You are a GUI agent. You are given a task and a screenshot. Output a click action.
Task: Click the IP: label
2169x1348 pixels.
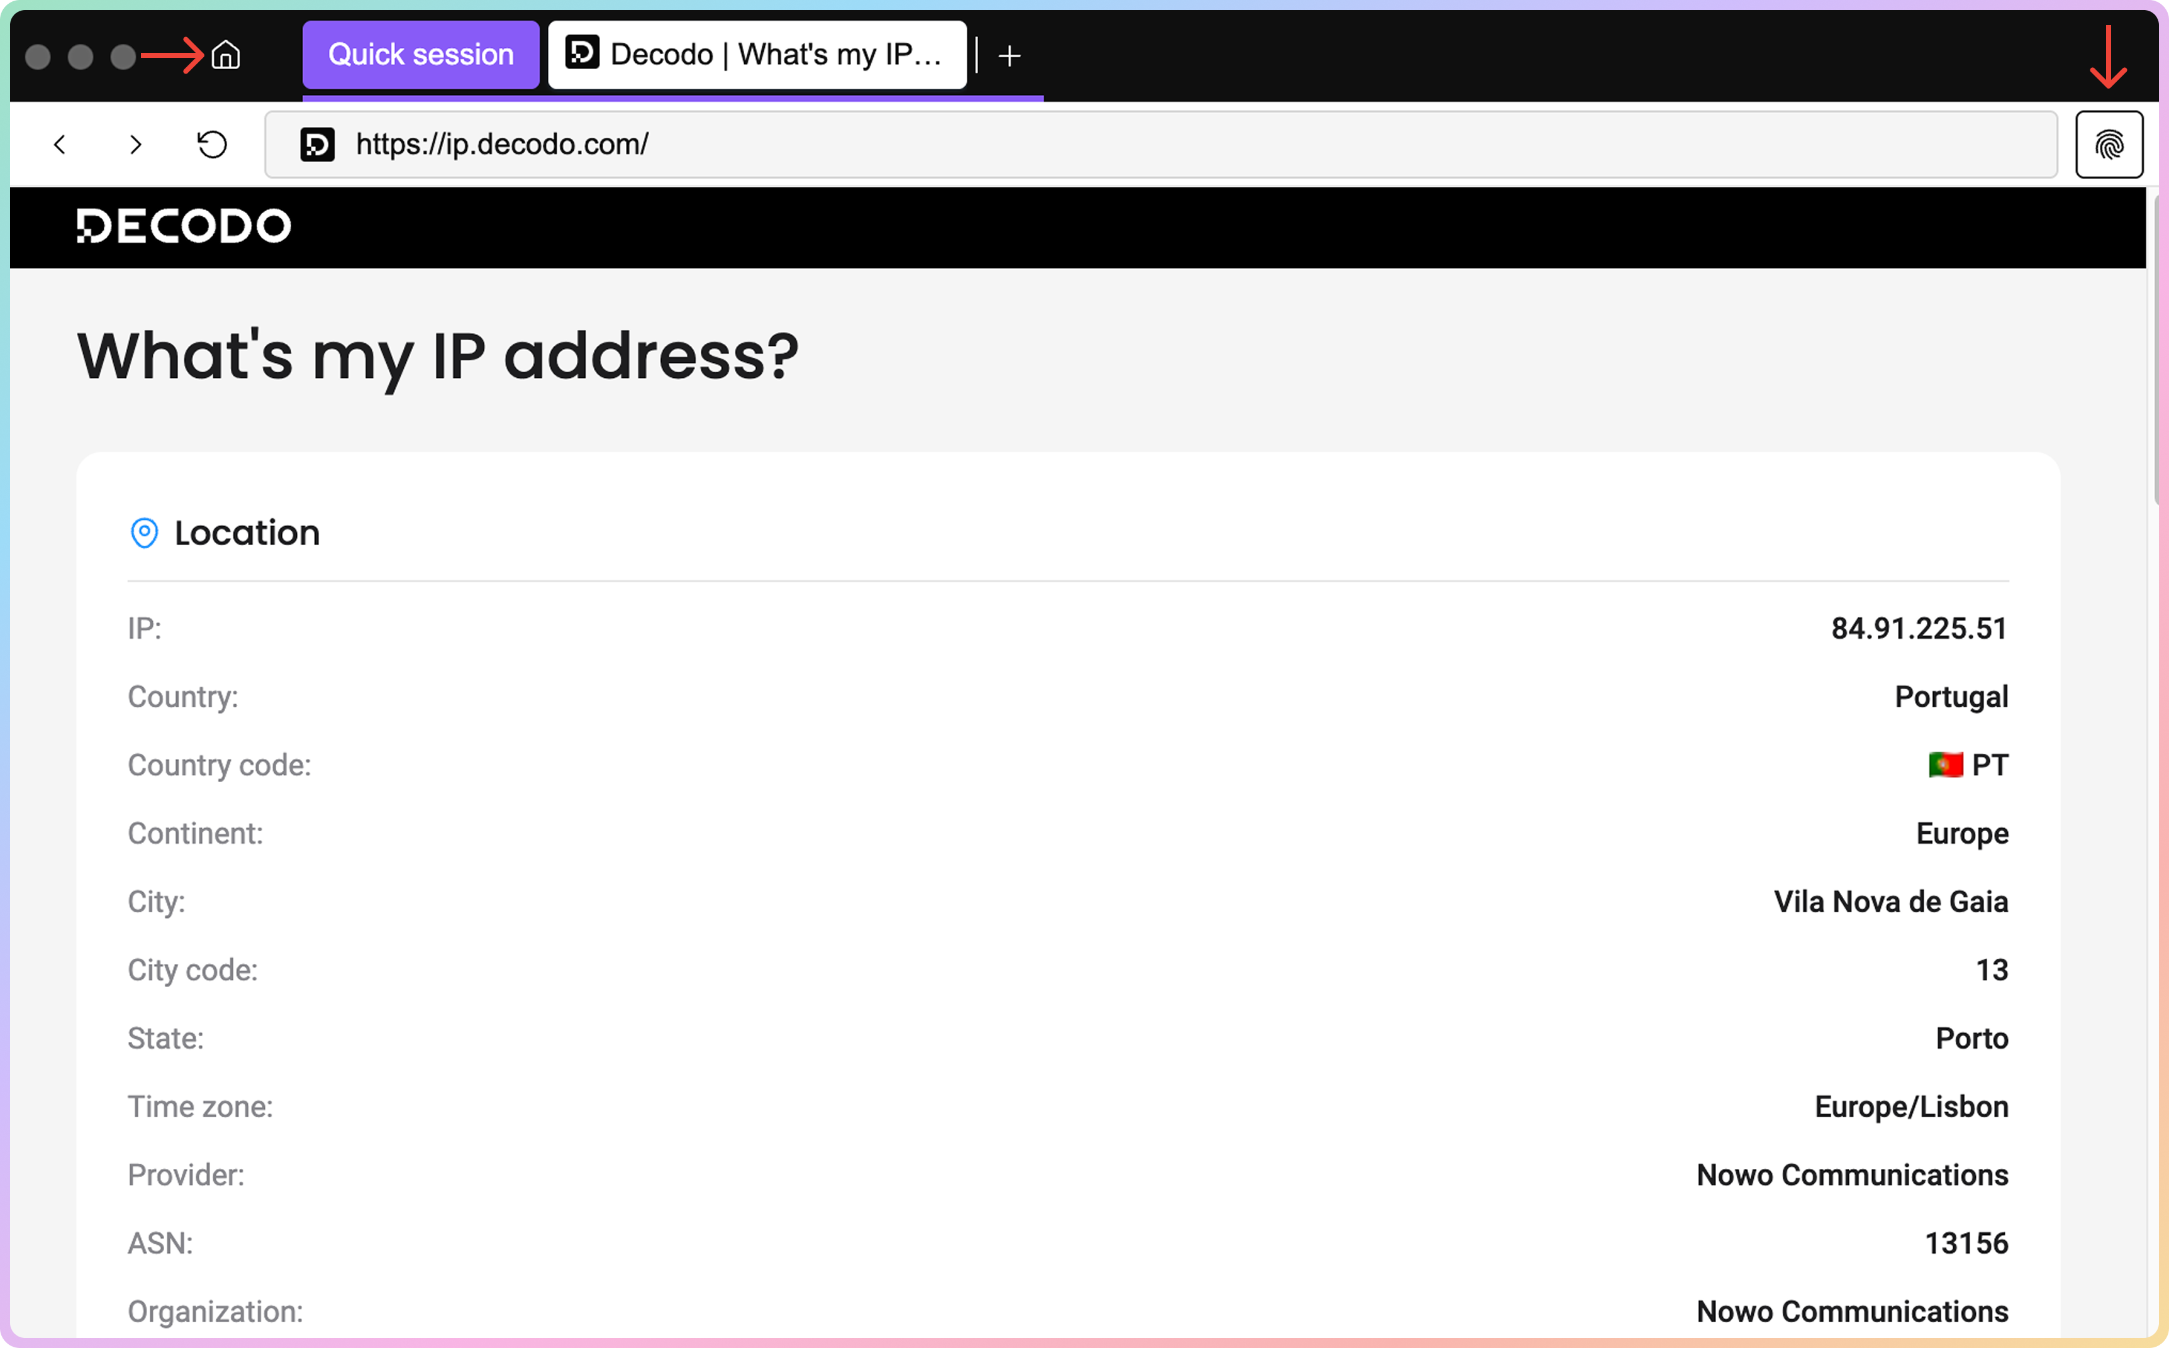(x=145, y=629)
